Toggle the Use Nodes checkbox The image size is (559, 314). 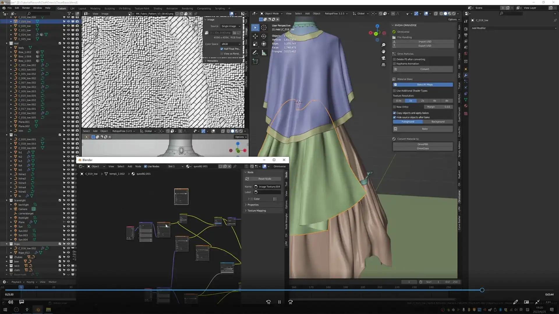[x=146, y=166]
